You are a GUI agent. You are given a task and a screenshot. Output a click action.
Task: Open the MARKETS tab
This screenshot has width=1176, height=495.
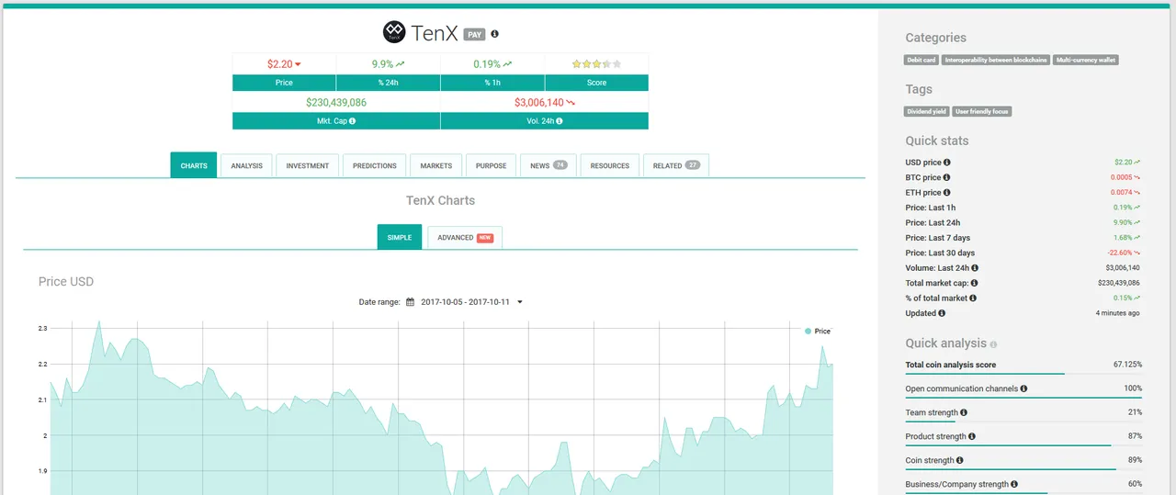[436, 165]
